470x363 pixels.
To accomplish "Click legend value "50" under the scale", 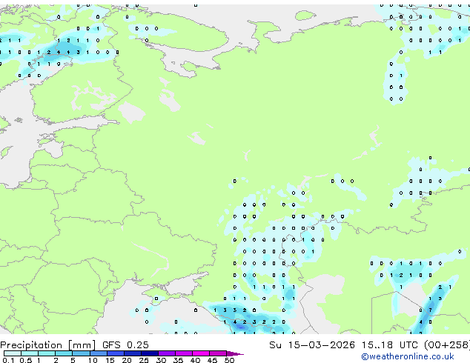I will [229, 360].
